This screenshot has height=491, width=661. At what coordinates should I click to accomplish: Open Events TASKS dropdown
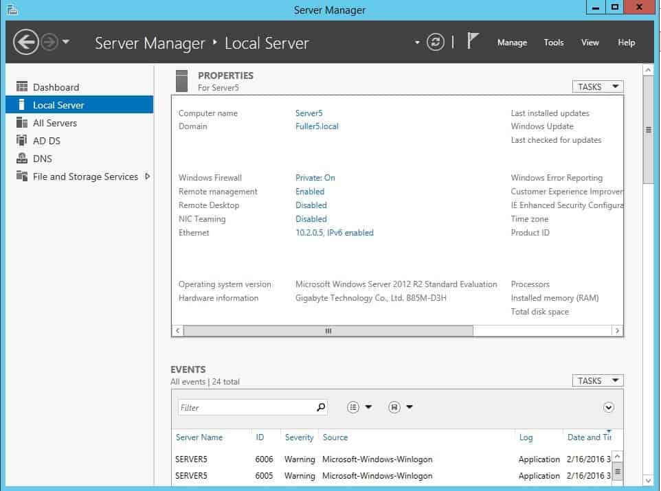597,381
